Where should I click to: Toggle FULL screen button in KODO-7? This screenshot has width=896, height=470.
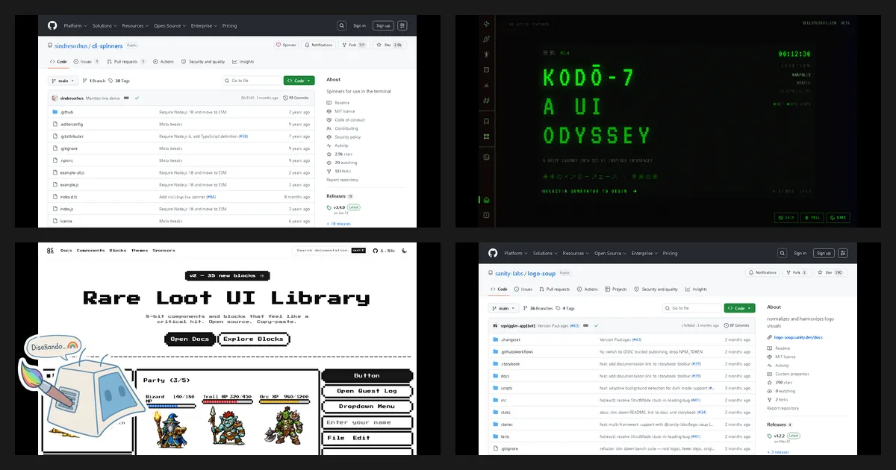pos(812,218)
